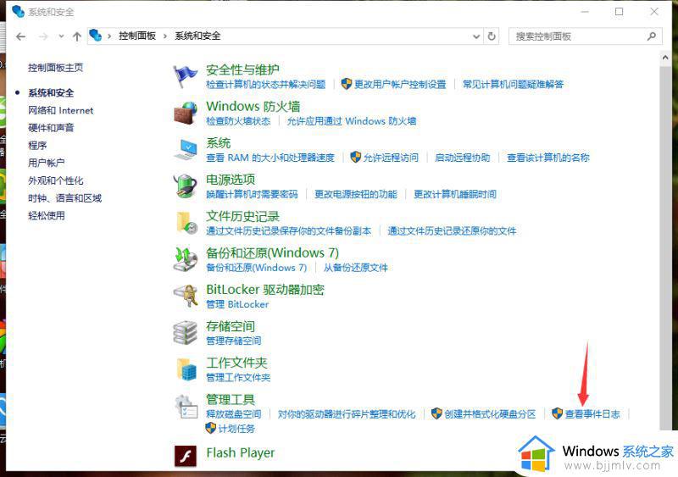
Task: Select 系统和安全 in the sidebar
Action: [x=51, y=92]
